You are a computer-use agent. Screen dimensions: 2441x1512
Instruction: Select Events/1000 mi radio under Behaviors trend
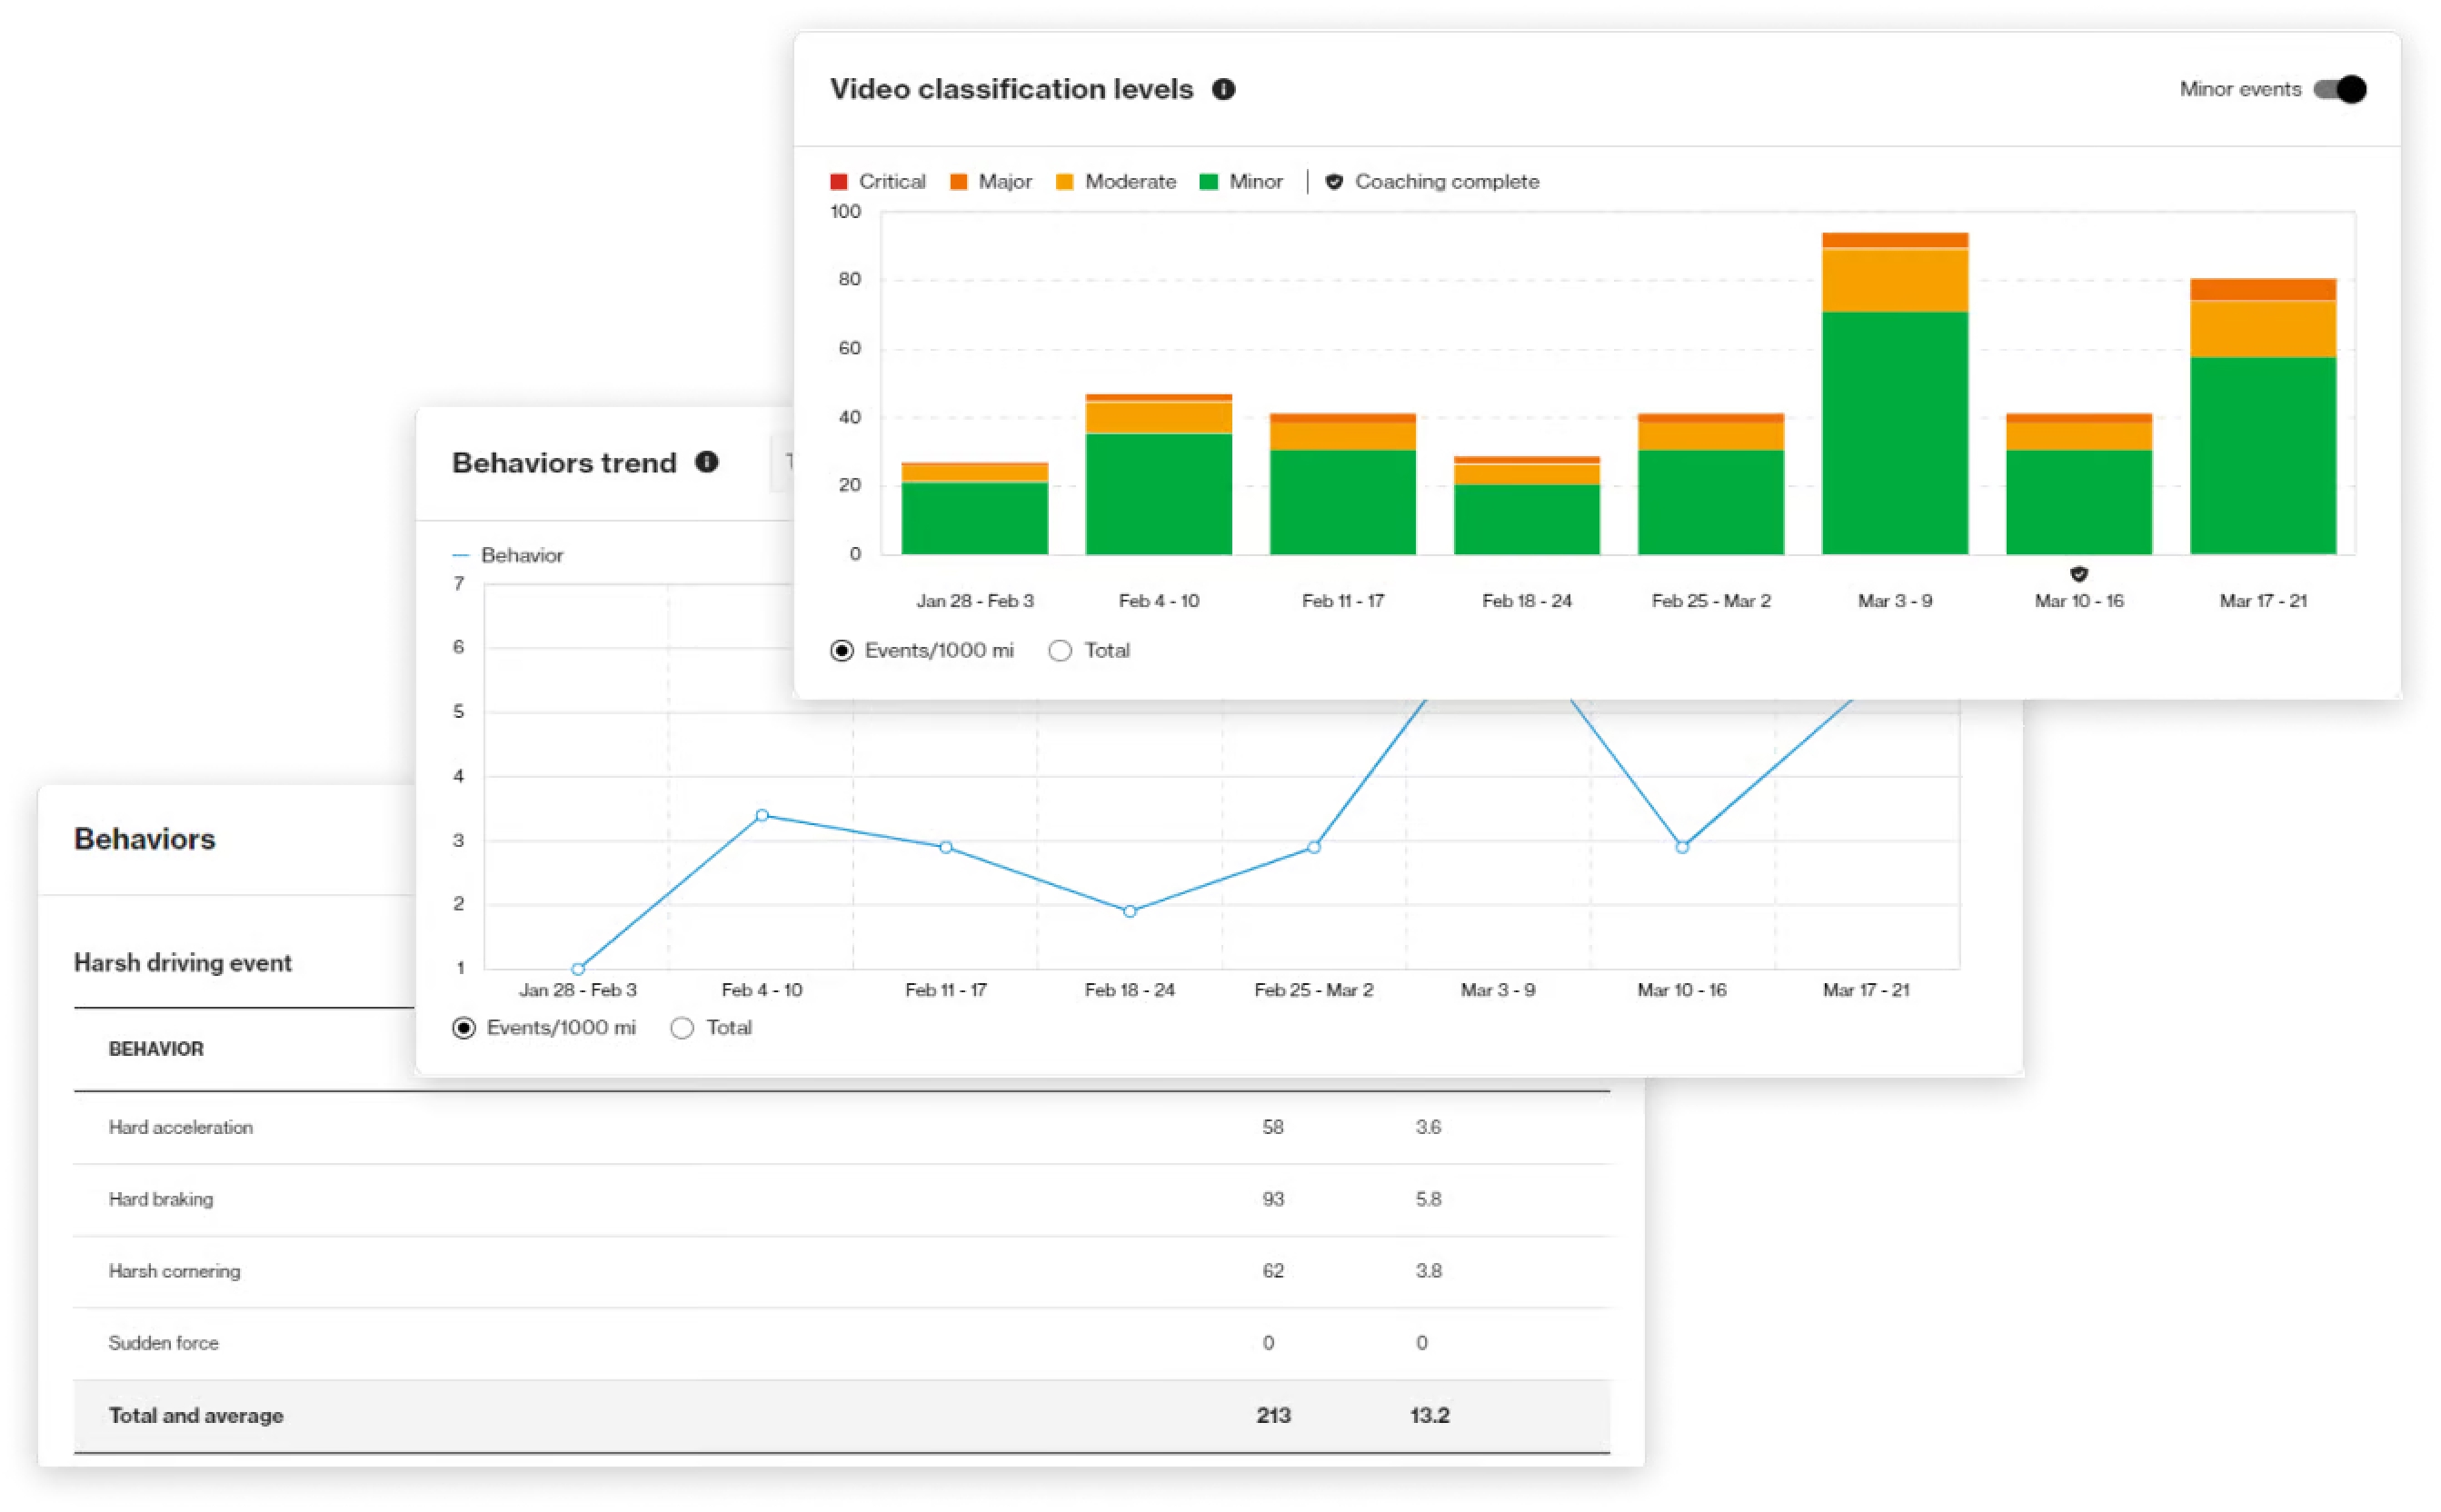click(464, 1028)
